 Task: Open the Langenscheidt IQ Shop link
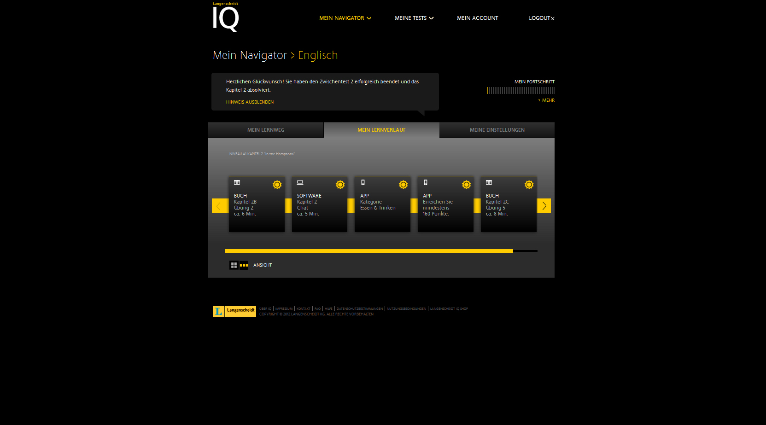point(449,309)
